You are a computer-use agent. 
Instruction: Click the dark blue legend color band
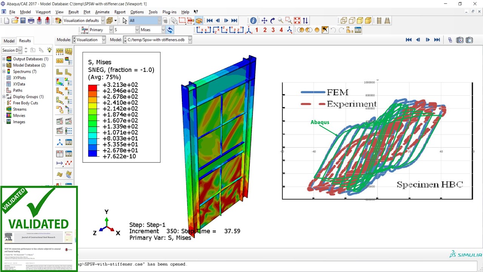[93, 153]
